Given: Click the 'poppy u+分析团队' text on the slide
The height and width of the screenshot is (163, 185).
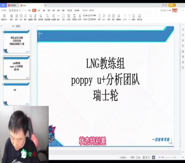Looking at the screenshot, I should coord(105,80).
